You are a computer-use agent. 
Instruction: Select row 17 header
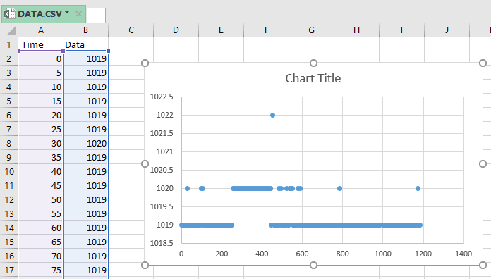(x=8, y=270)
